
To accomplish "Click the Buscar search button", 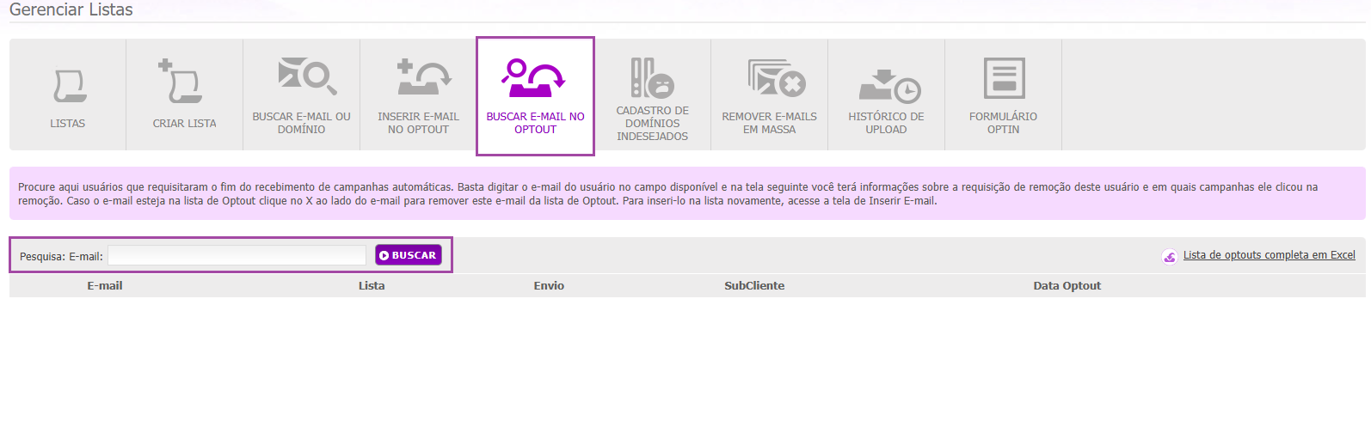I will click(409, 255).
